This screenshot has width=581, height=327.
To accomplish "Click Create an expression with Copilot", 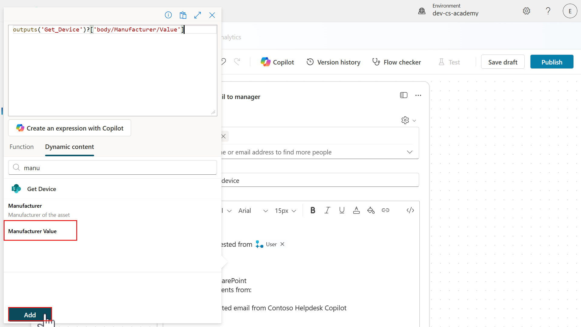I will (x=69, y=128).
